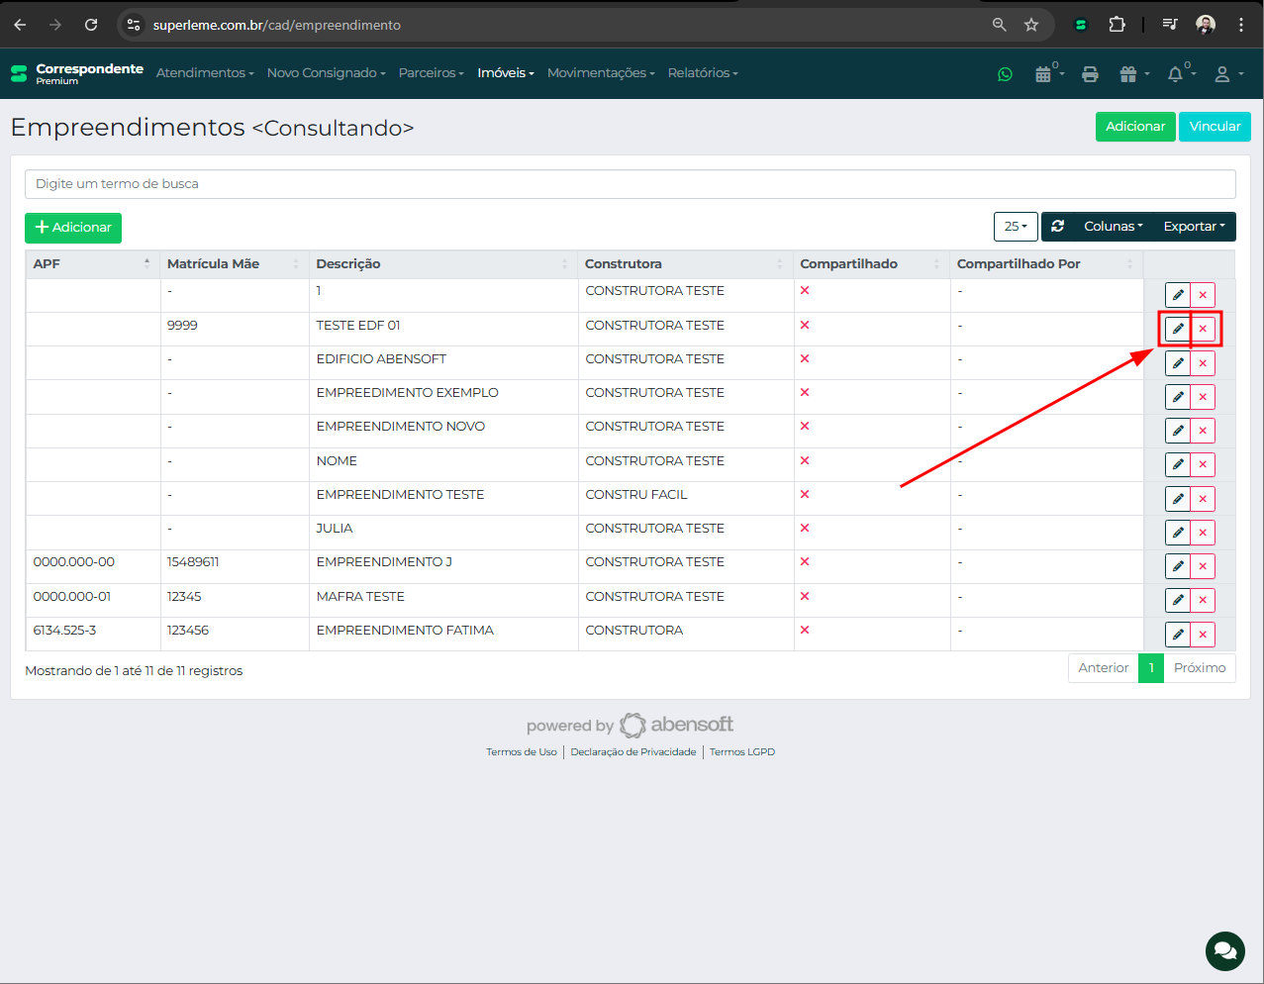Click the refresh table icon button
The height and width of the screenshot is (984, 1264).
(1057, 227)
